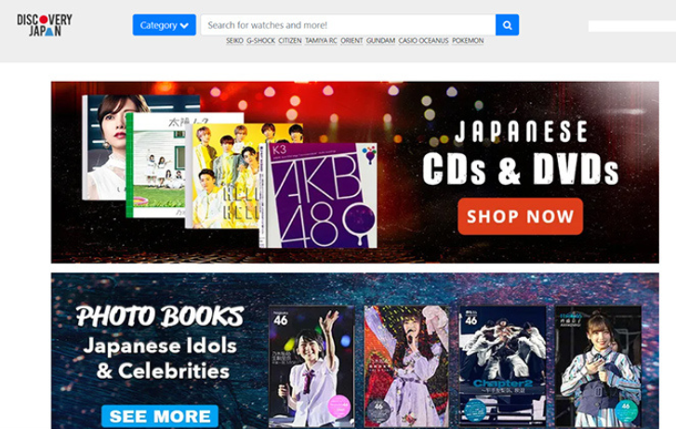Click the 'PHOTO BOOKS' banner heading
This screenshot has height=429, width=676.
coord(160,316)
